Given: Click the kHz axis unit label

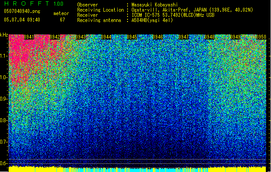Looking at the screenshot, I should (4, 35).
